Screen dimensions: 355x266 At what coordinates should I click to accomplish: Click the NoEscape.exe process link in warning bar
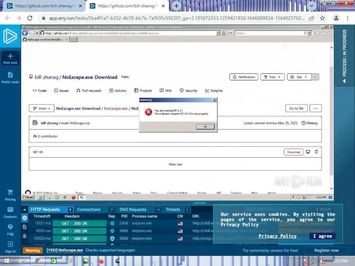pyautogui.click(x=64, y=250)
